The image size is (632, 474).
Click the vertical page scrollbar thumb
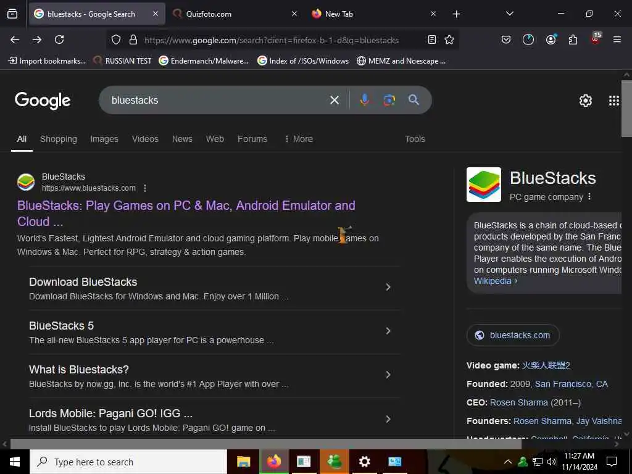coord(626,109)
